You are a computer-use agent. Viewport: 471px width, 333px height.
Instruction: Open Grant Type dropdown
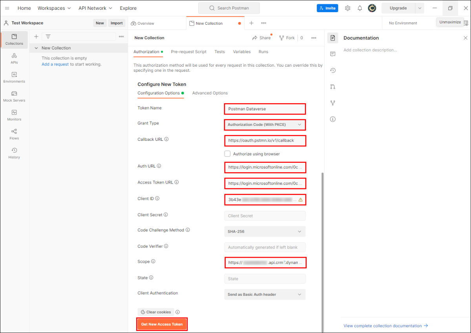pos(265,125)
